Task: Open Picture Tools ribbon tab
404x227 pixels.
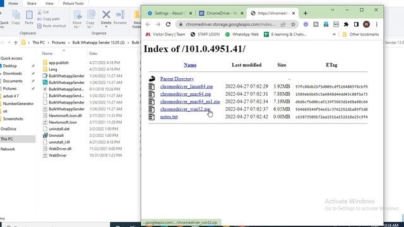Action: (x=73, y=4)
